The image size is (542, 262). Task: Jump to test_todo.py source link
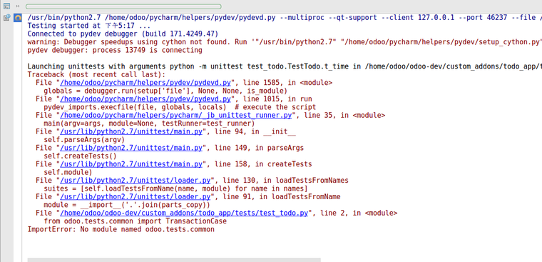pos(184,213)
